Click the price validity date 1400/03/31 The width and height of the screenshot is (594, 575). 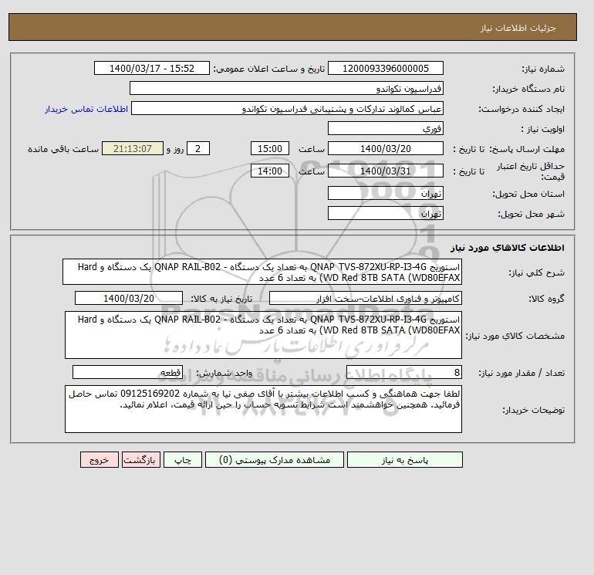(x=385, y=171)
